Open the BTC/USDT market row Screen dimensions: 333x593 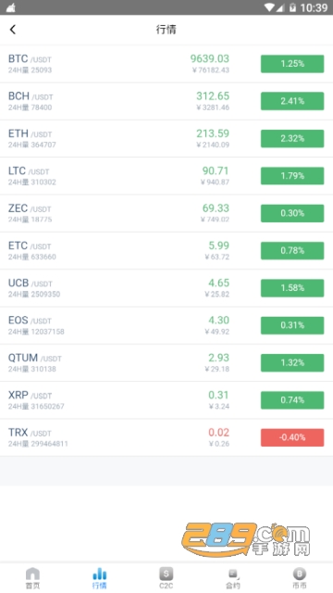tap(166, 64)
